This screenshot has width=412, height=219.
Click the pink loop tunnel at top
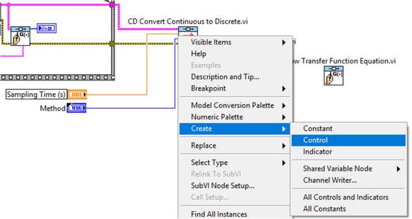click(112, 5)
